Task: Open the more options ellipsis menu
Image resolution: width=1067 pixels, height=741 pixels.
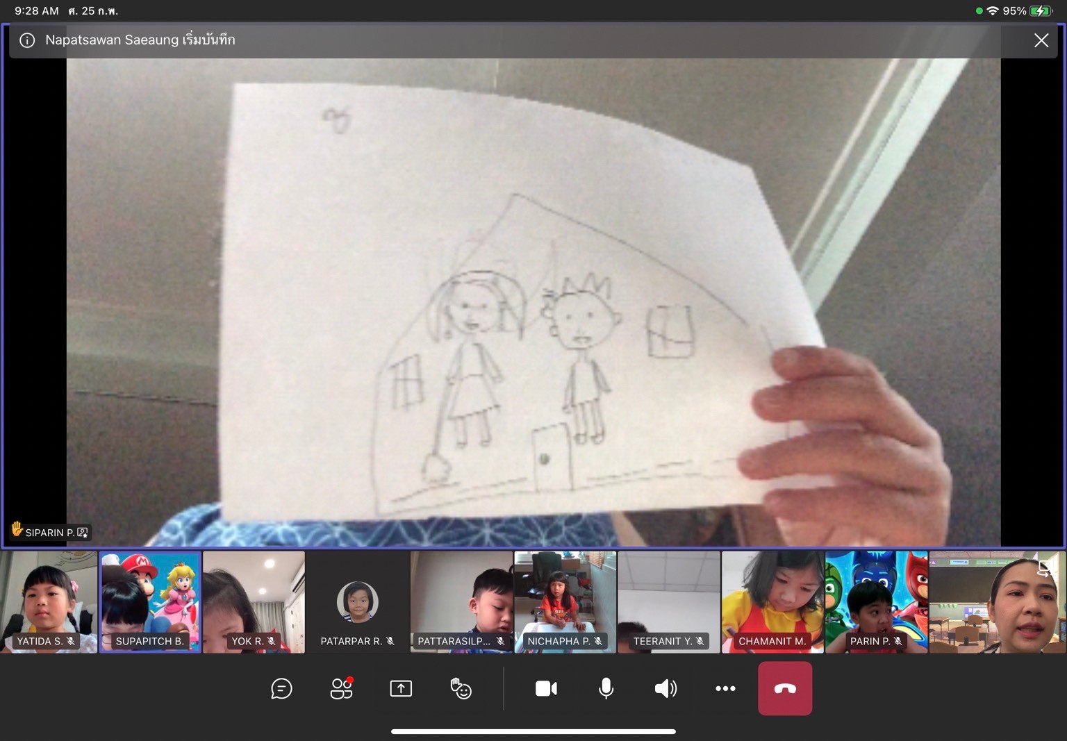Action: click(x=725, y=688)
